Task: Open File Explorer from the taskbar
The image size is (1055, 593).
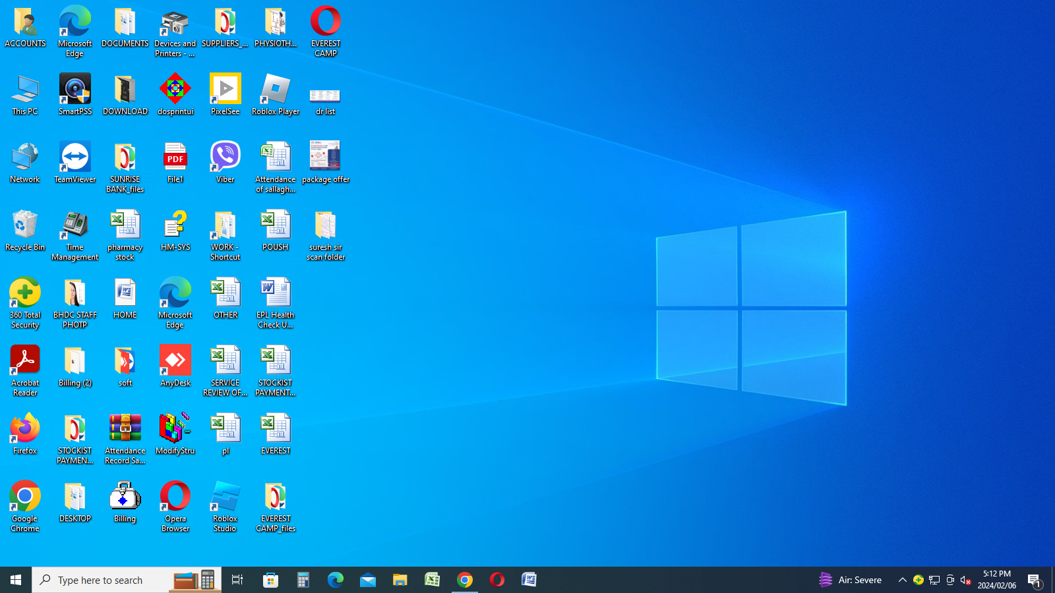Action: coord(400,580)
